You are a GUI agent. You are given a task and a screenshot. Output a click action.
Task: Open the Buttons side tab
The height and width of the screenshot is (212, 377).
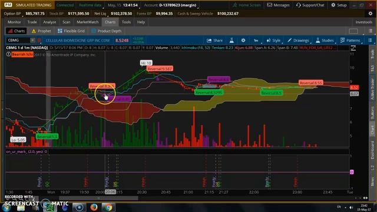[x=373, y=112]
